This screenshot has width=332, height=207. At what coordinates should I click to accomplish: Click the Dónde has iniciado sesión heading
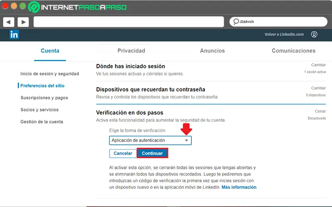(x=130, y=66)
